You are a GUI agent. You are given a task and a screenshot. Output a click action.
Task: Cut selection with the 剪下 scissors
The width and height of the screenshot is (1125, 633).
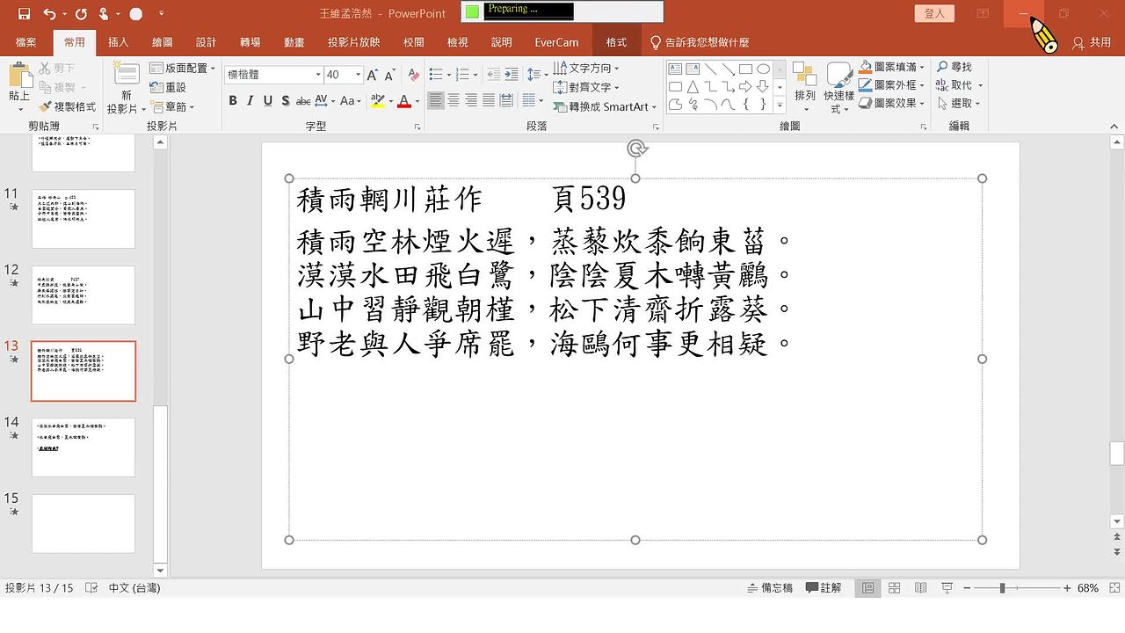58,68
